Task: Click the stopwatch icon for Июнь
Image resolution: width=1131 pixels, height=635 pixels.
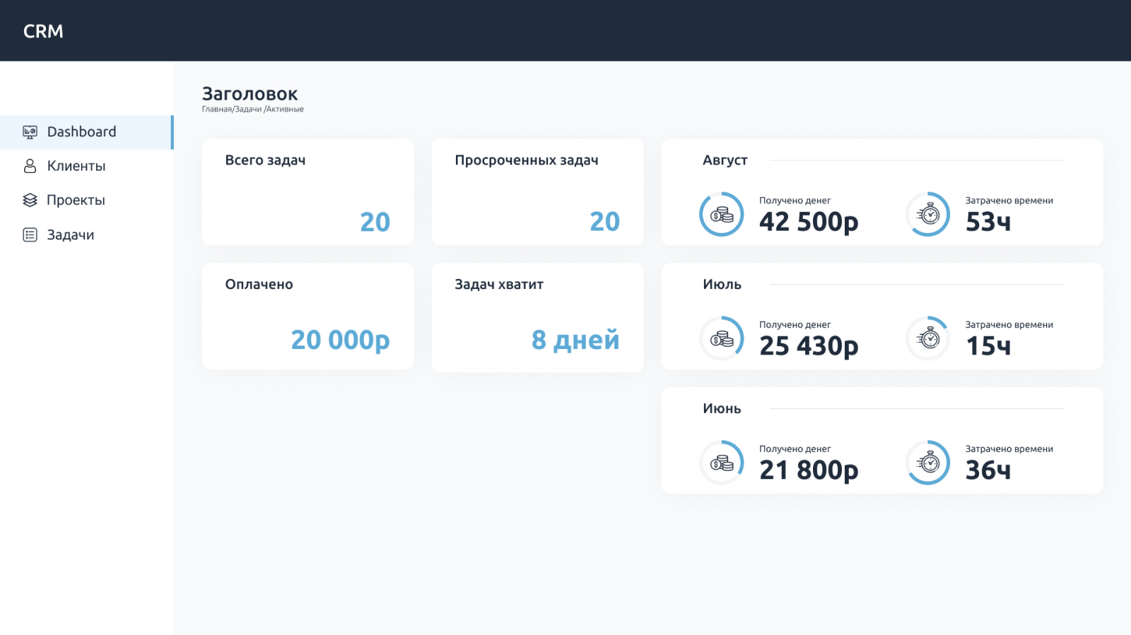Action: coord(928,463)
